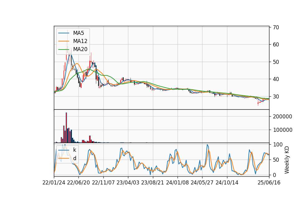Image resolution: width=299 pixels, height=215 pixels.
Task: Click the MA12 legend label
Action: click(80, 41)
